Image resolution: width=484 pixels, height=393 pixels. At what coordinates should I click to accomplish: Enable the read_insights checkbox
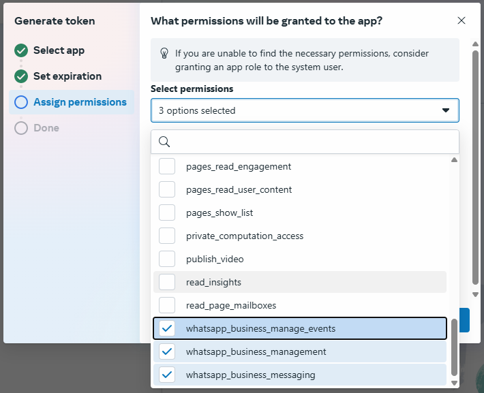point(167,282)
